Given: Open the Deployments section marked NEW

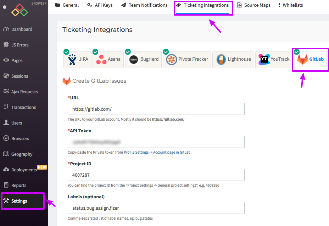Looking at the screenshot, I should tap(22, 169).
